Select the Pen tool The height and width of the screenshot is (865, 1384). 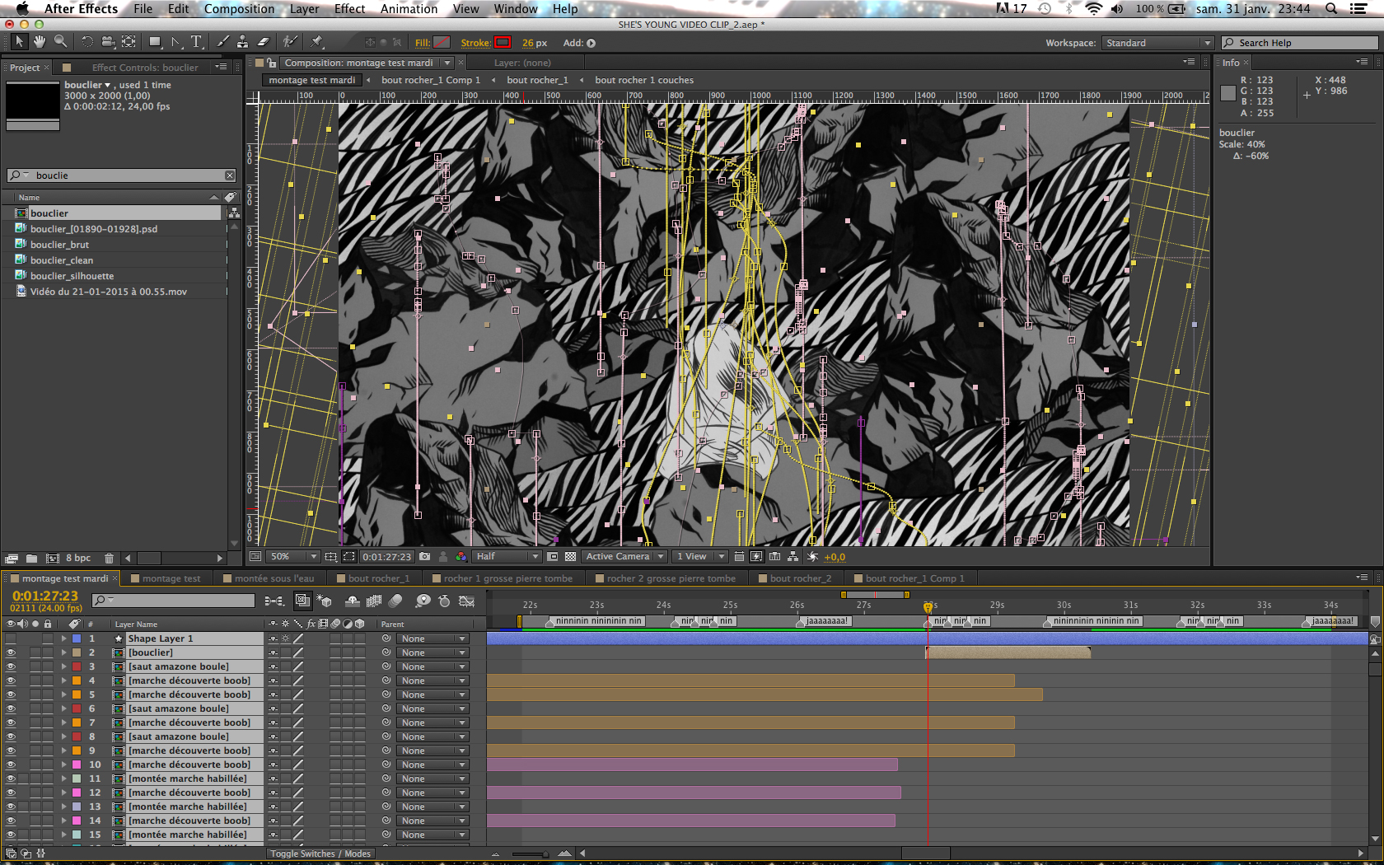[176, 41]
